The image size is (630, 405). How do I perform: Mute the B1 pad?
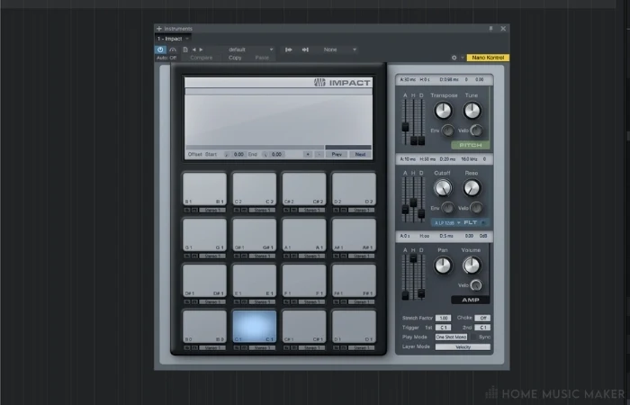pos(194,210)
